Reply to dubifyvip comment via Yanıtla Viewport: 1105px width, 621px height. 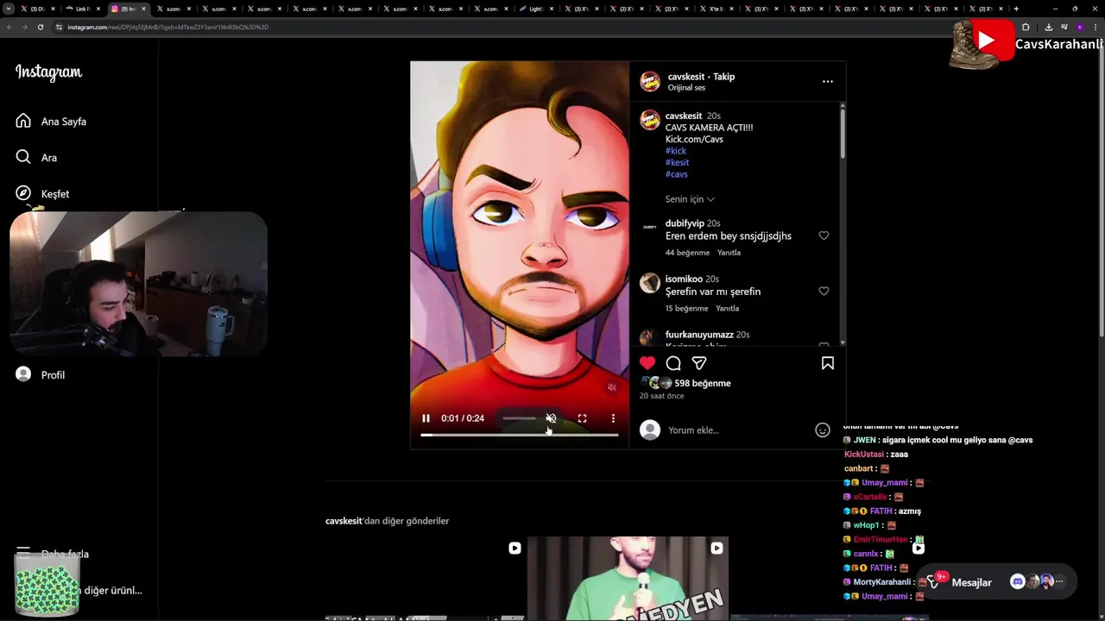(x=729, y=253)
